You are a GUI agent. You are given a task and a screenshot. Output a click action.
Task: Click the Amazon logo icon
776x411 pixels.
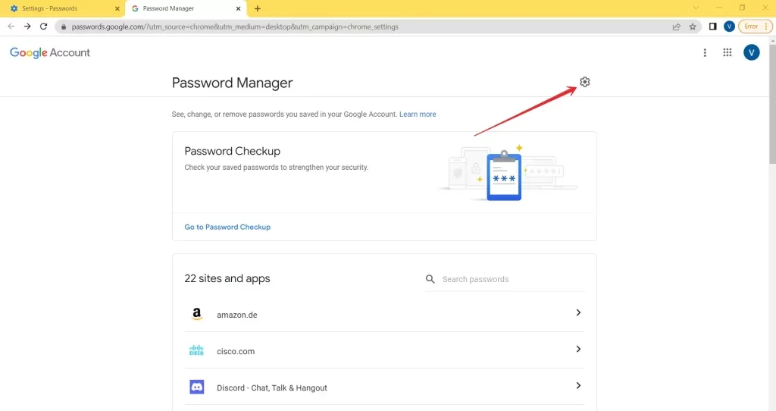coord(196,314)
